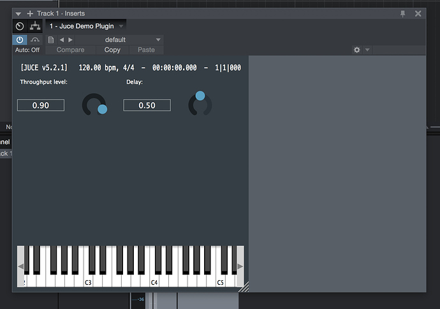The height and width of the screenshot is (309, 440).
Task: Click the Auto: Off automation mode
Action: click(x=27, y=50)
